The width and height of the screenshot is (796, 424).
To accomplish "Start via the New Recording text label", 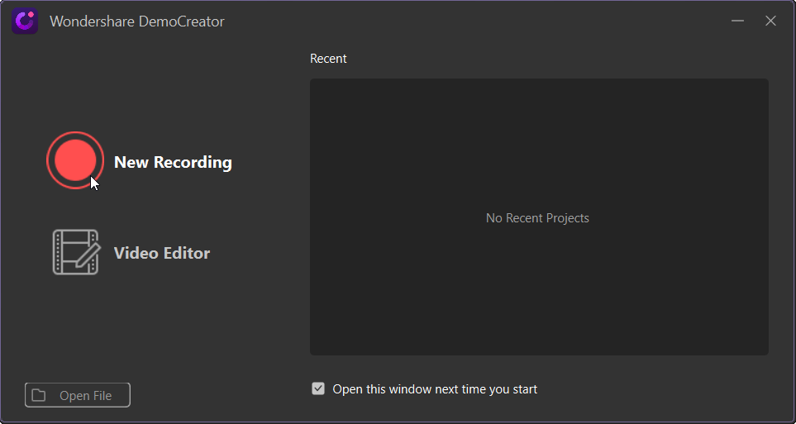I will tap(173, 162).
